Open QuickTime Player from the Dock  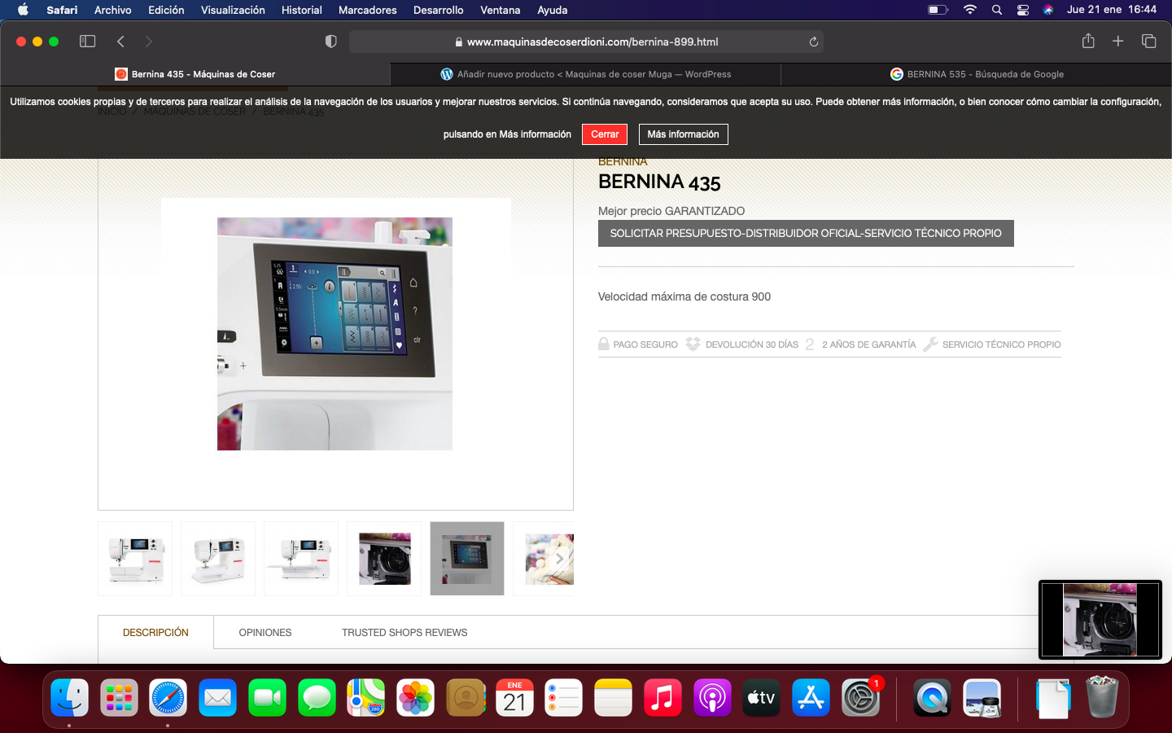tap(932, 698)
